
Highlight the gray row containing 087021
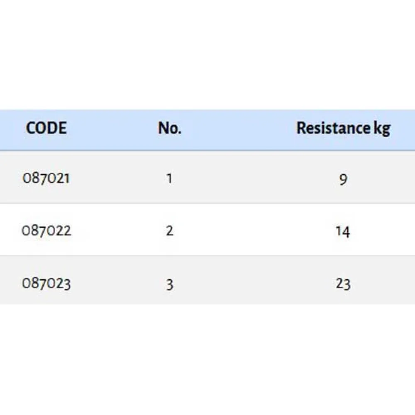click(249, 178)
